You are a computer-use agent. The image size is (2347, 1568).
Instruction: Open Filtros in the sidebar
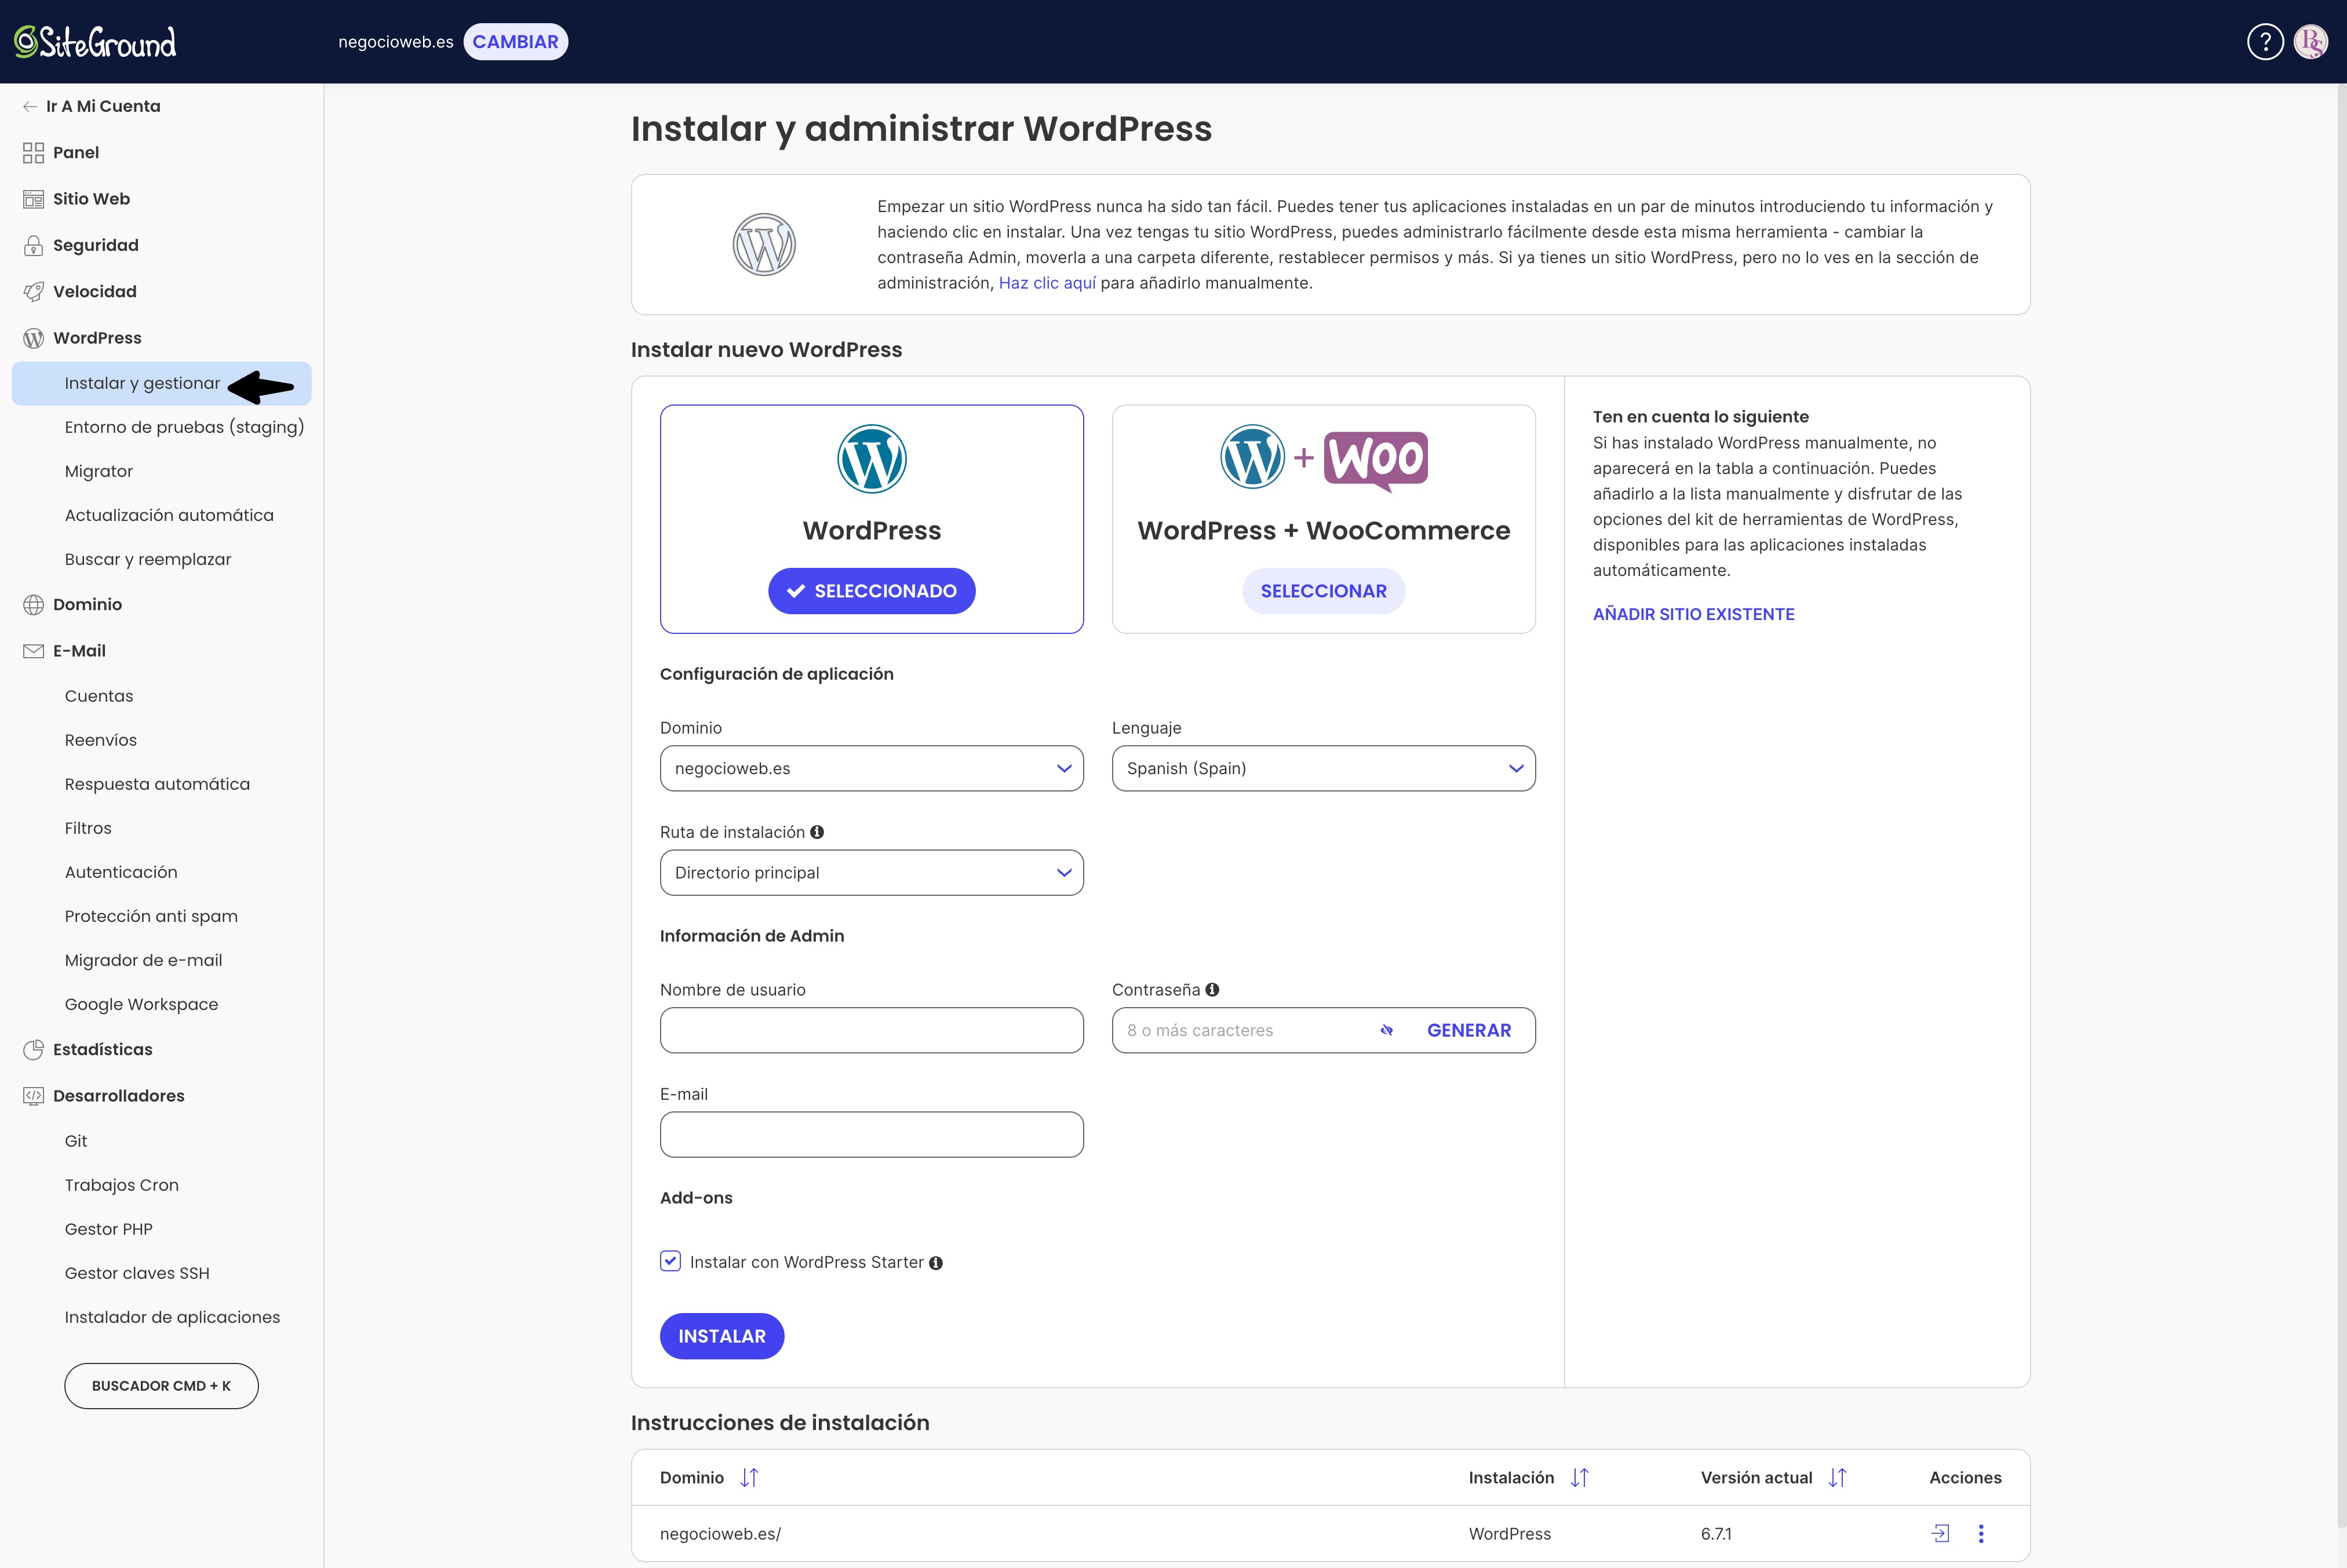click(88, 829)
